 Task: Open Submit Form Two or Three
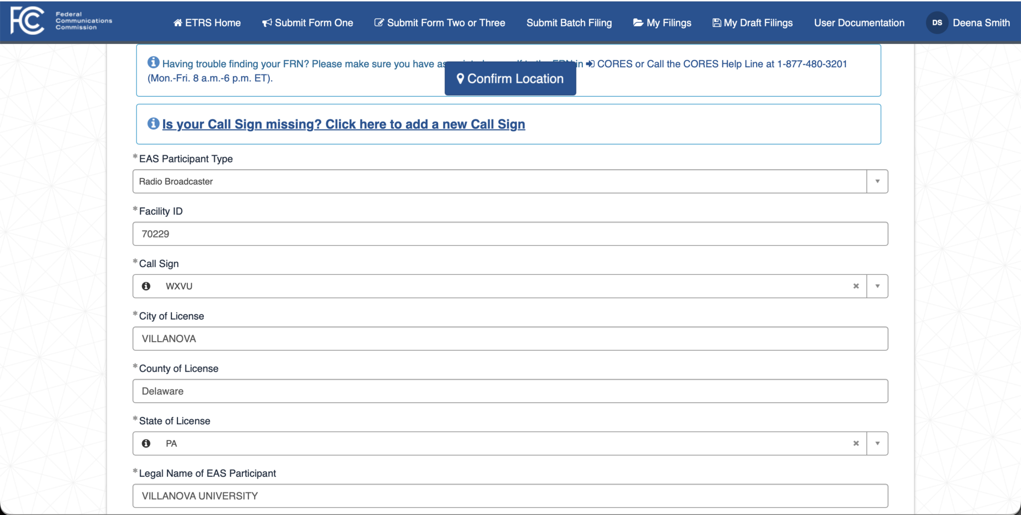[440, 23]
